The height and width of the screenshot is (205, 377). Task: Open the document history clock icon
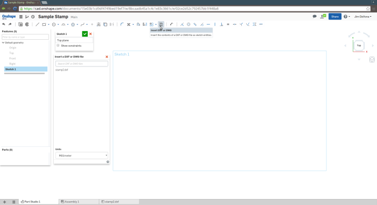(33, 17)
